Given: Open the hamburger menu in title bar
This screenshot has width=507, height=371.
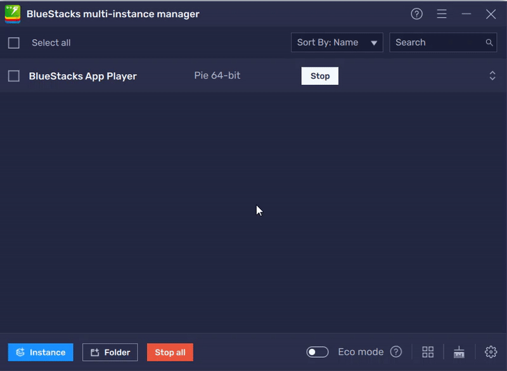Looking at the screenshot, I should tap(441, 14).
